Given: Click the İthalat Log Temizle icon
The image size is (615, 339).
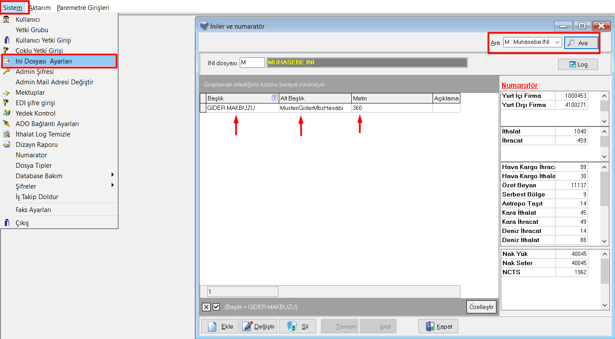Looking at the screenshot, I should (6, 134).
